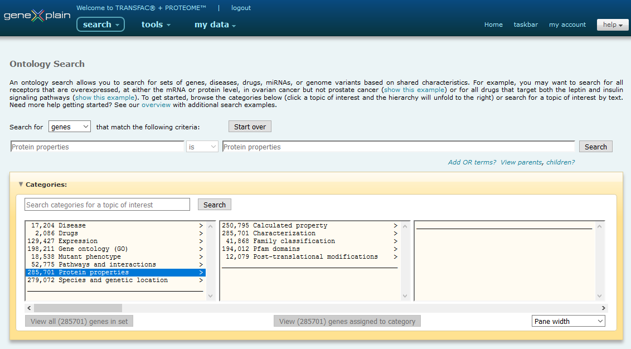Screen dimensions: 631x349
Task: Open the search menu
Action: (x=100, y=25)
